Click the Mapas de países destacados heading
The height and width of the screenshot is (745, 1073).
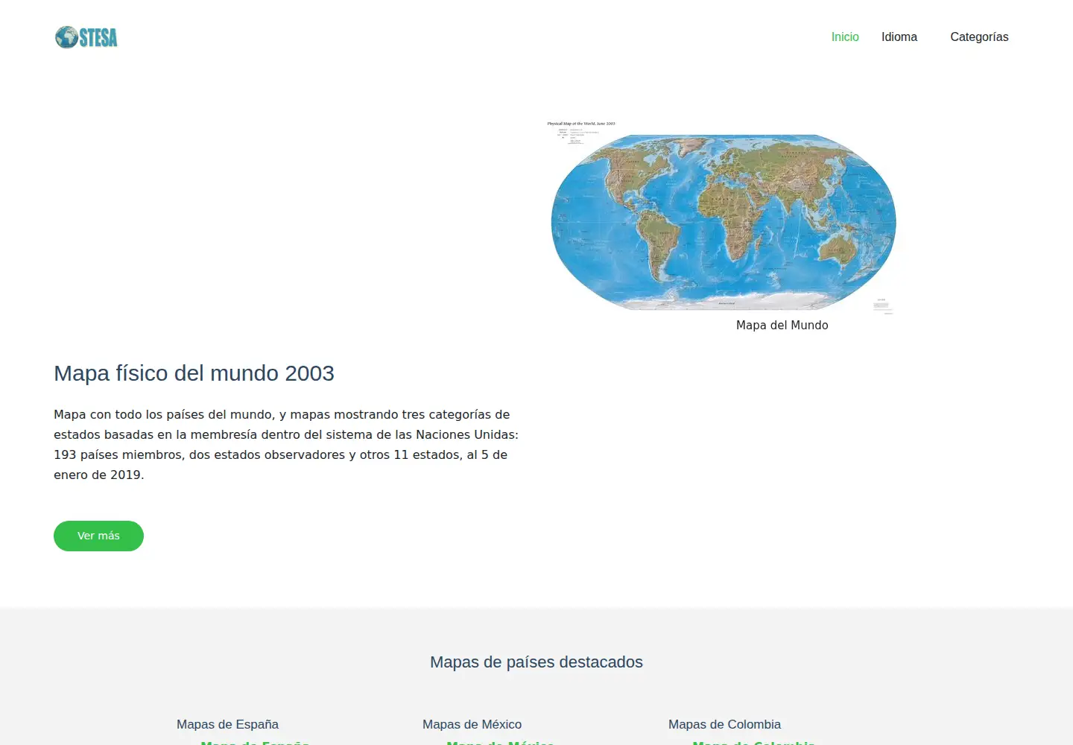pyautogui.click(x=536, y=662)
